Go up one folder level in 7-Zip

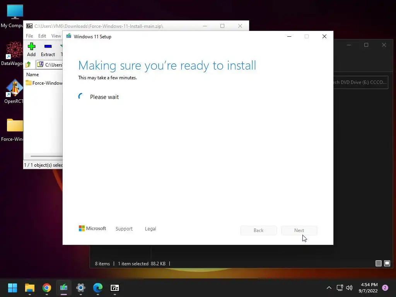coord(29,65)
